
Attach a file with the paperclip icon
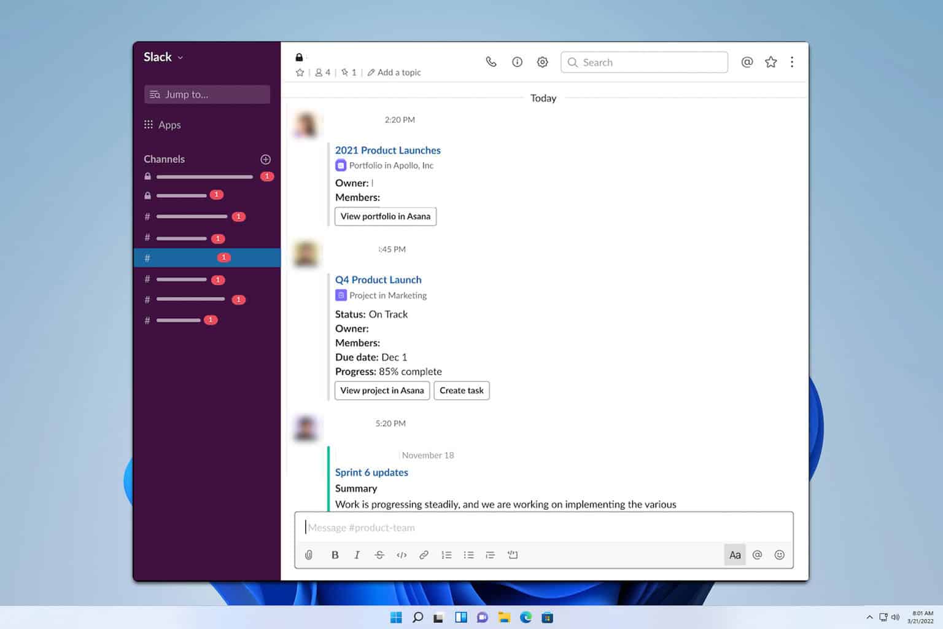pos(309,555)
